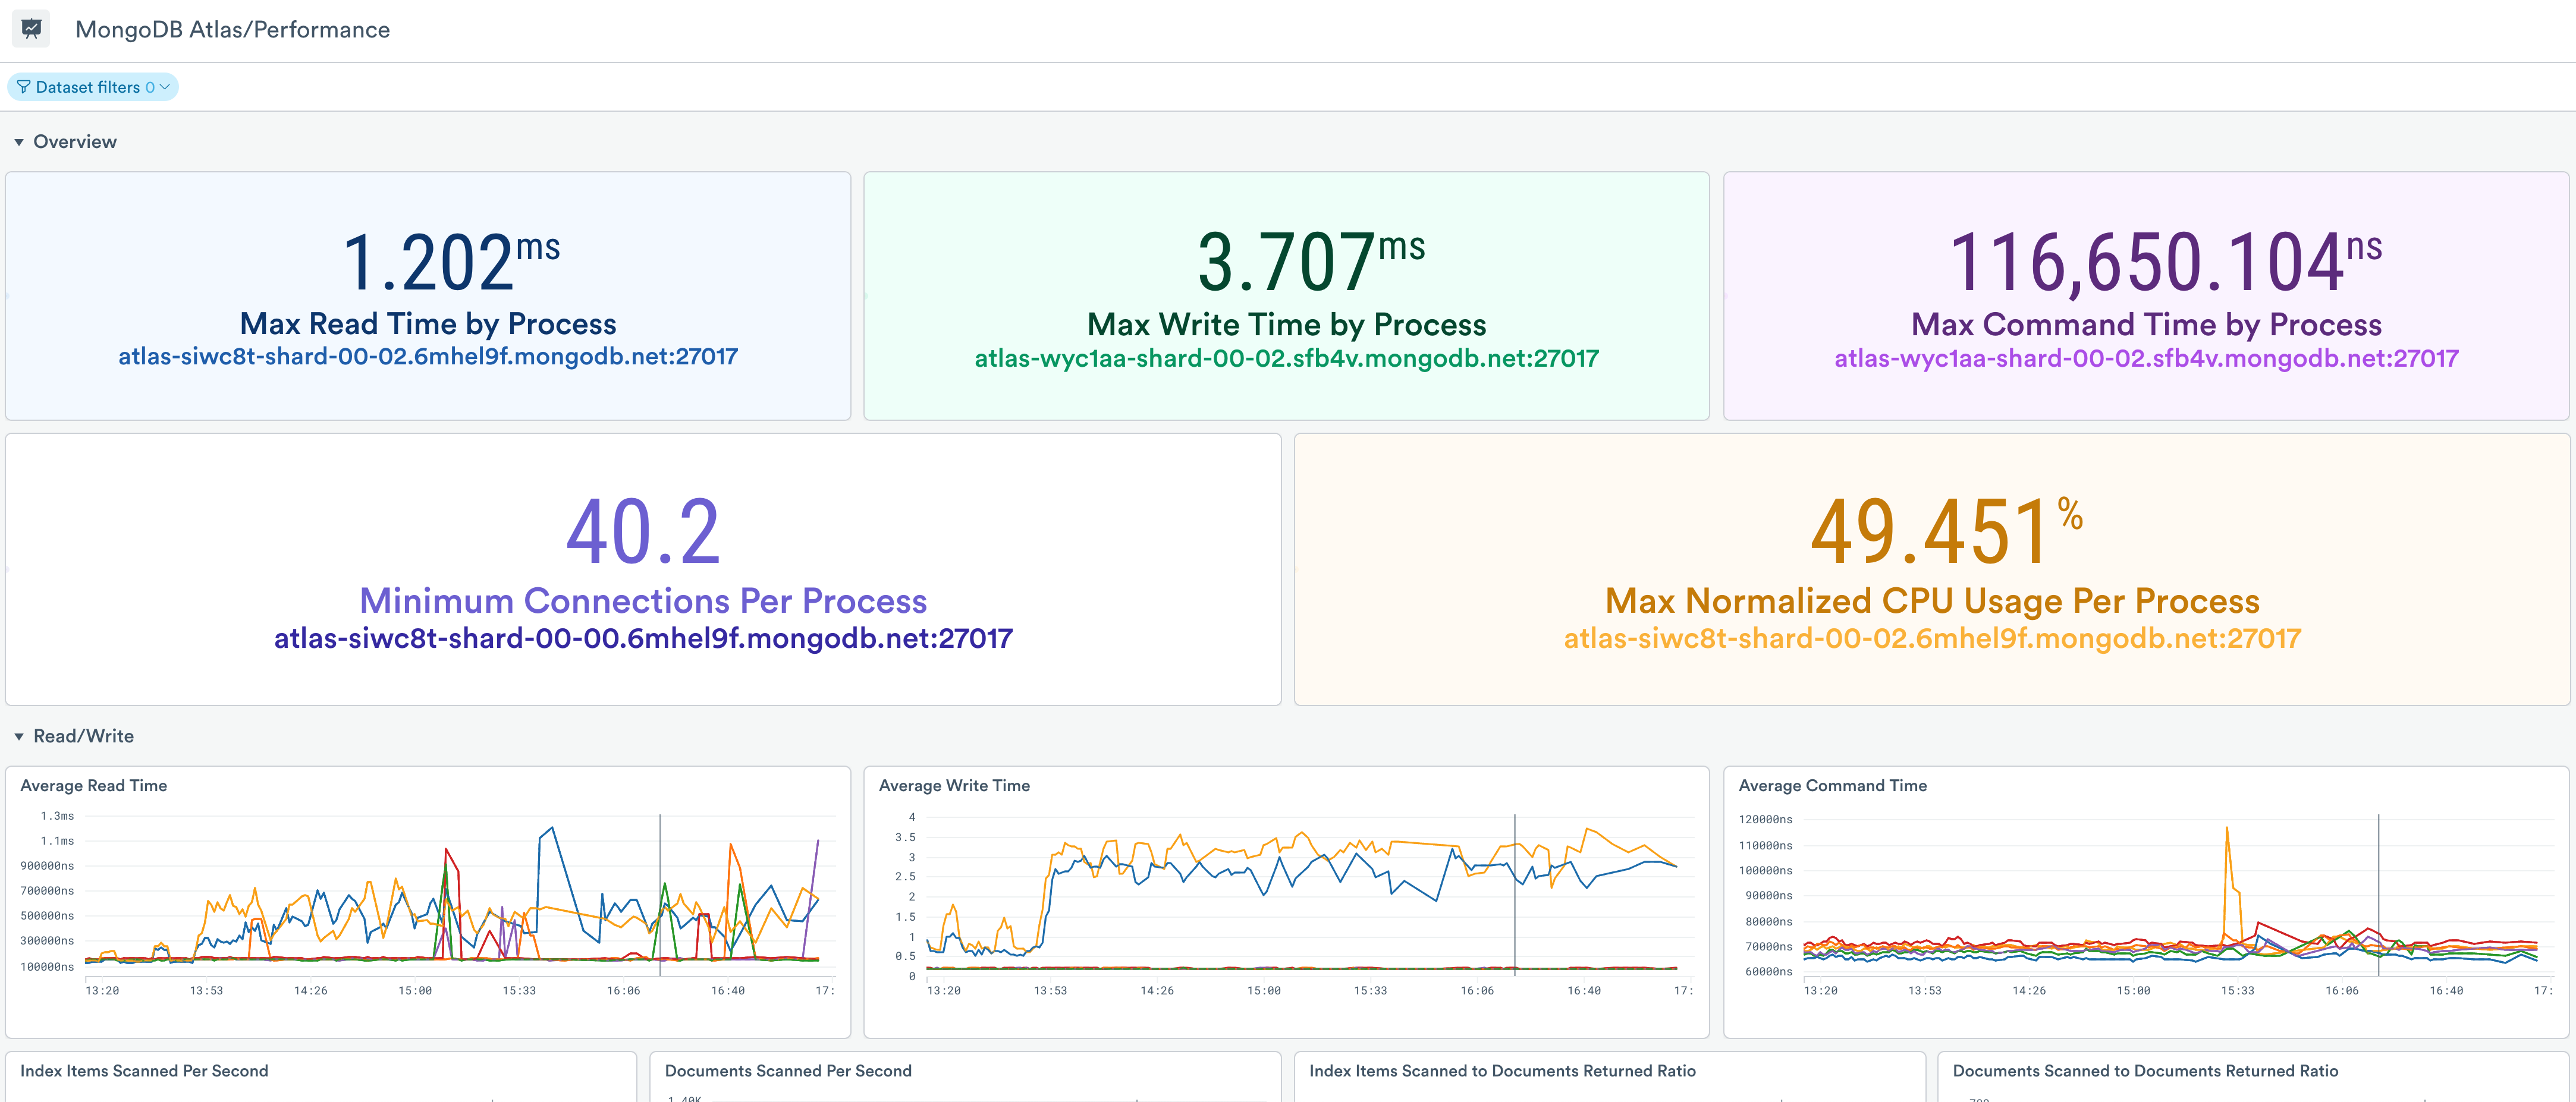Click the Average Command Time chart title
This screenshot has height=1102, width=2576.
[1832, 785]
